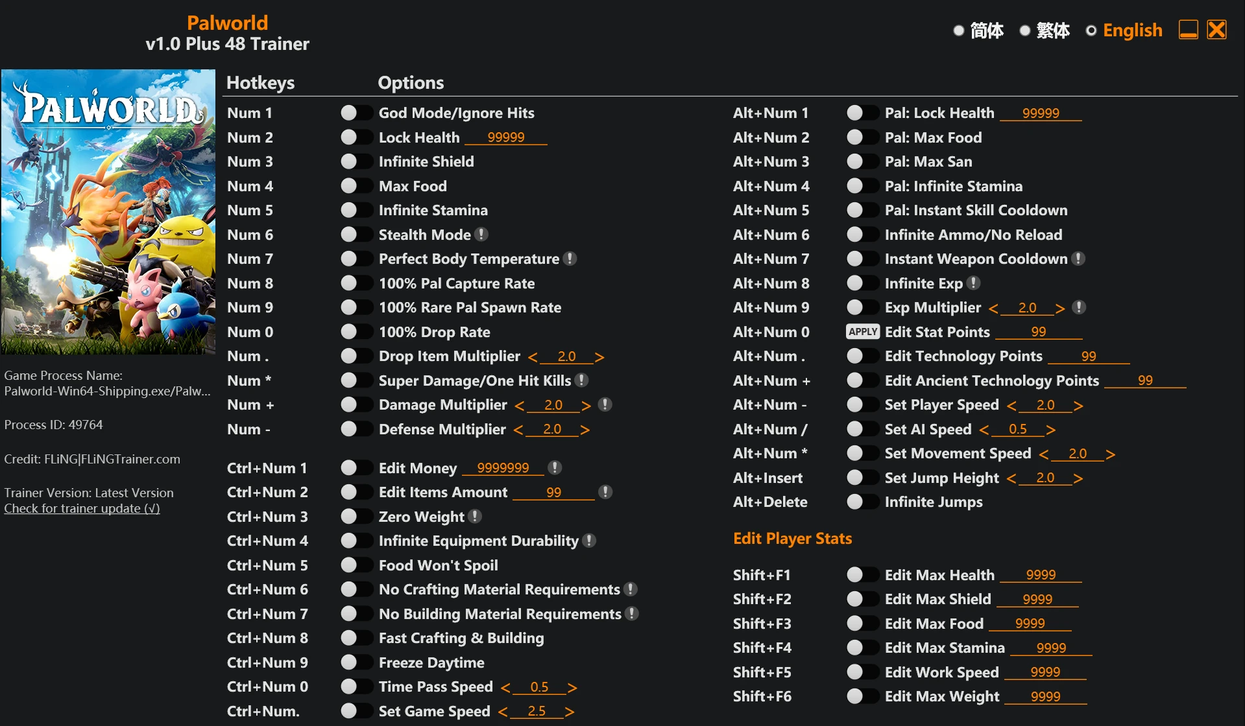Viewport: 1245px width, 726px height.
Task: Decrease Drop Item Multiplier value
Action: pyautogui.click(x=533, y=357)
